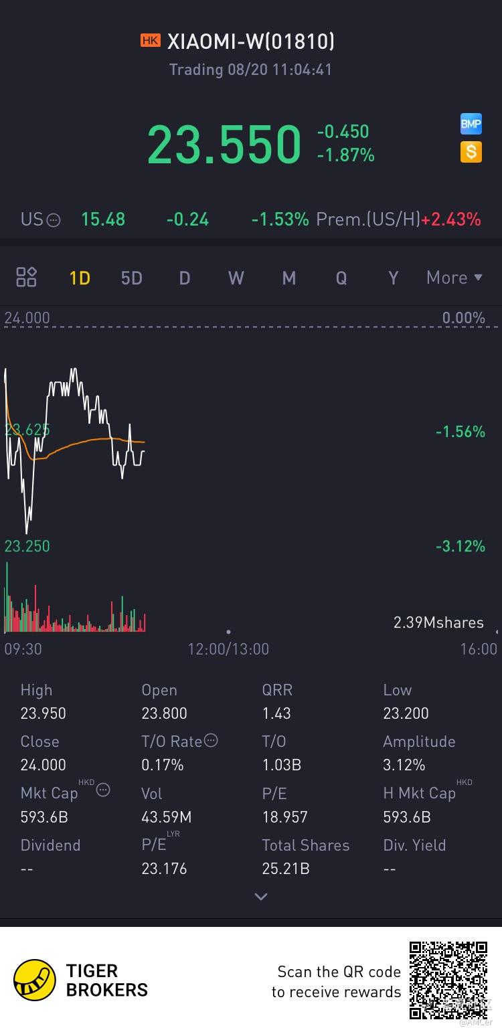Screen dimensions: 502x1034
Task: Open the chart layout grid icon
Action: [x=27, y=277]
